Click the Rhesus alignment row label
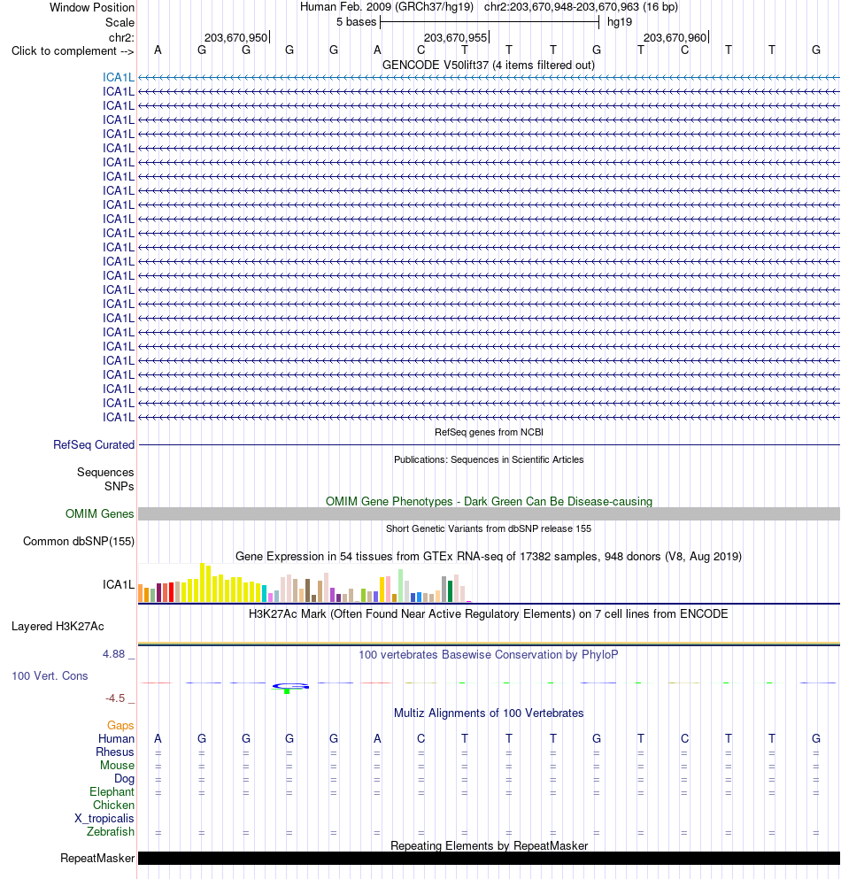The width and height of the screenshot is (841, 879). coord(115,752)
